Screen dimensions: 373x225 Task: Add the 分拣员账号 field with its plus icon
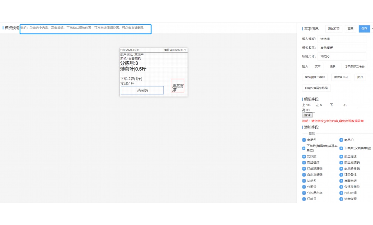point(341,187)
